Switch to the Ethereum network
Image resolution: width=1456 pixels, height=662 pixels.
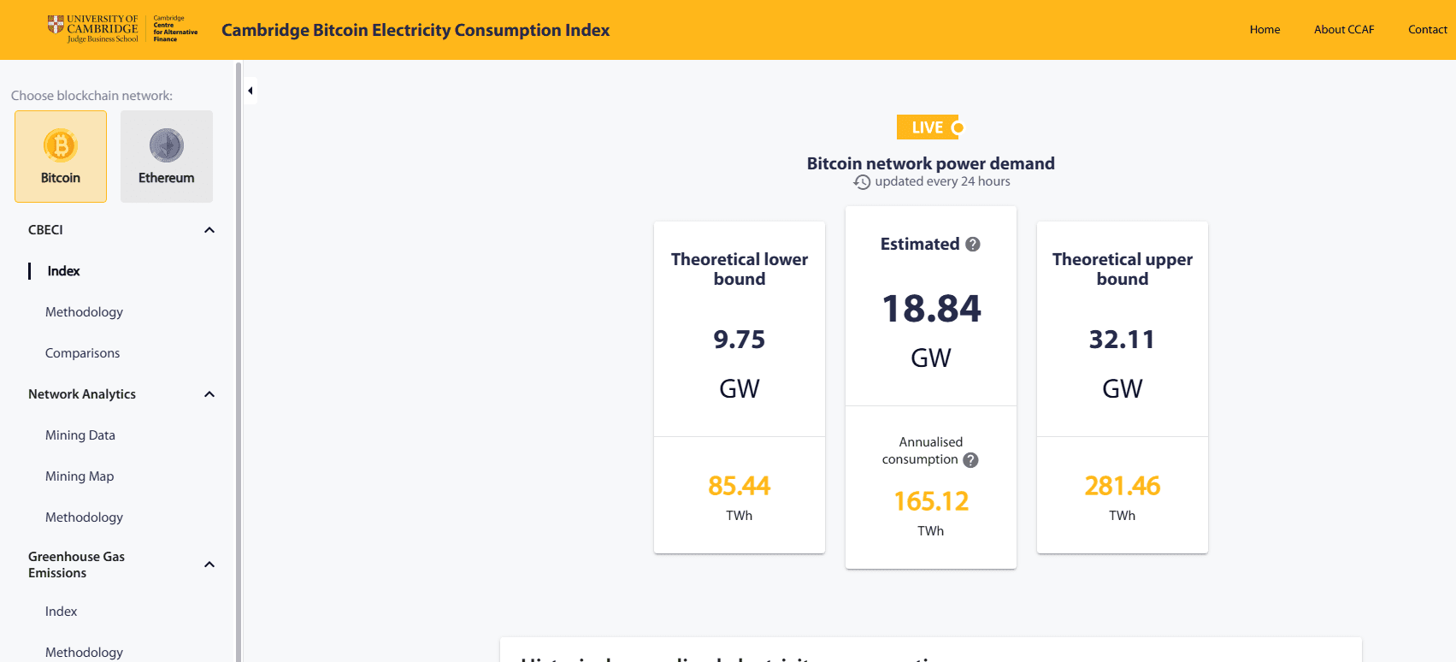(166, 157)
